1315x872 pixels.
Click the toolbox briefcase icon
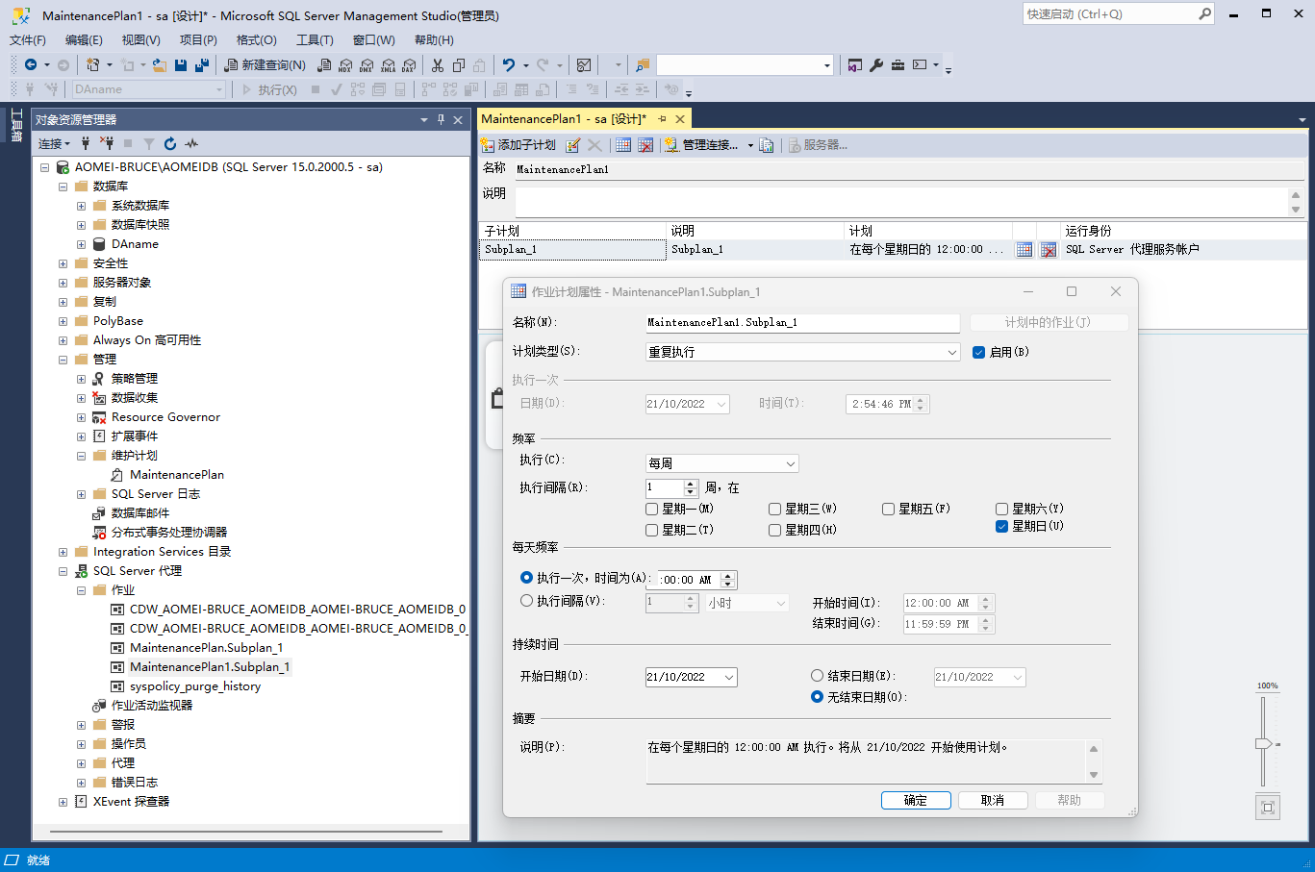coord(898,64)
